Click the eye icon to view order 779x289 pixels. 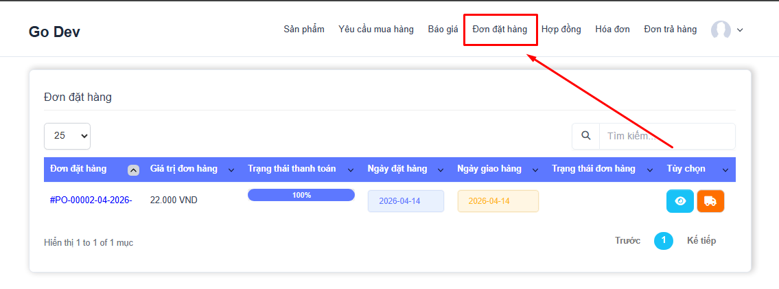tap(680, 201)
